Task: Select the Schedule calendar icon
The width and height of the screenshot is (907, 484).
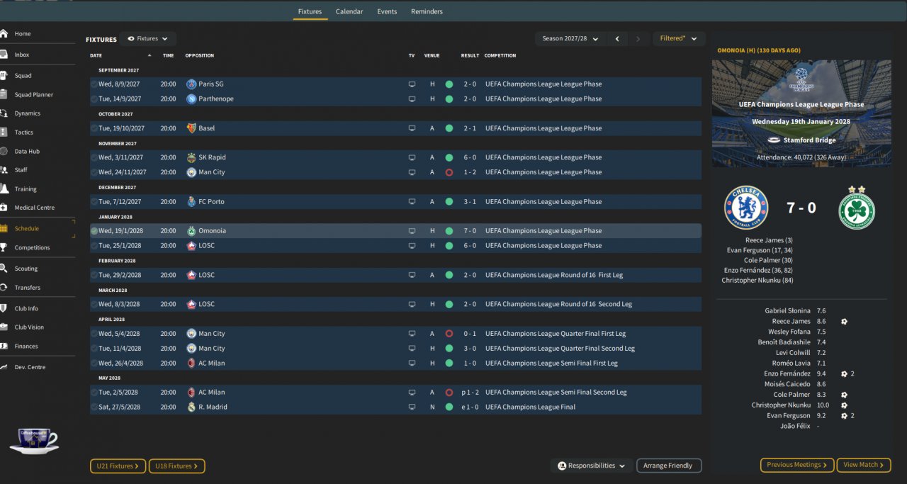Action: [4, 228]
